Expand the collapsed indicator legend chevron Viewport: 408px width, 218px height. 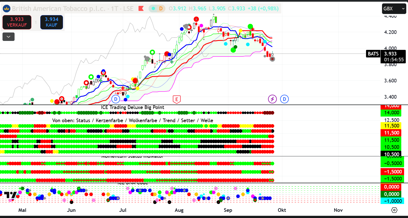[x=8, y=37]
